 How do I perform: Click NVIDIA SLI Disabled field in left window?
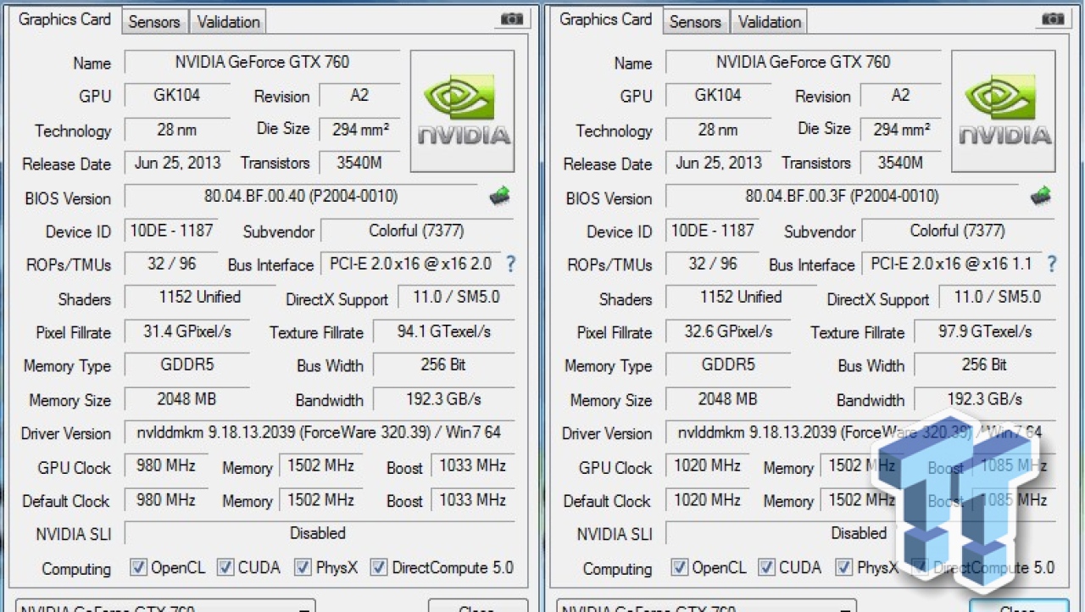pos(319,533)
